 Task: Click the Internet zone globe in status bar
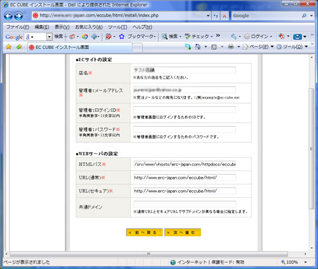[x=173, y=262]
